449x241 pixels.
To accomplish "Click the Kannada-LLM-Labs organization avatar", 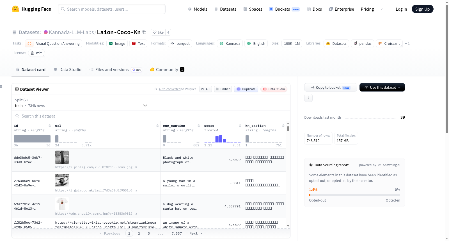I will (46, 32).
